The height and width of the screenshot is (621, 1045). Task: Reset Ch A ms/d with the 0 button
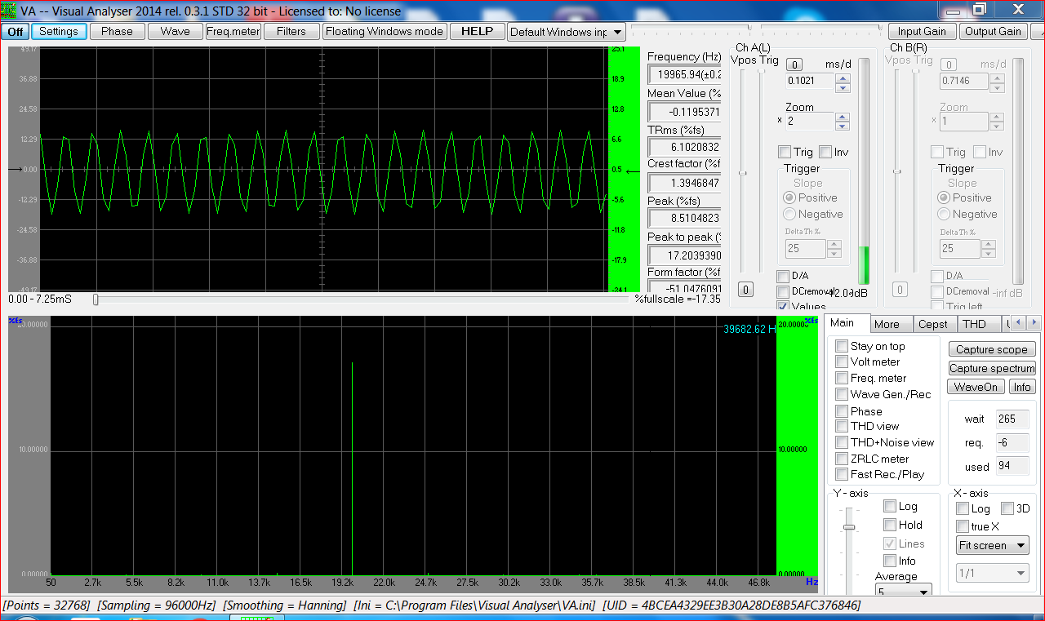click(794, 64)
